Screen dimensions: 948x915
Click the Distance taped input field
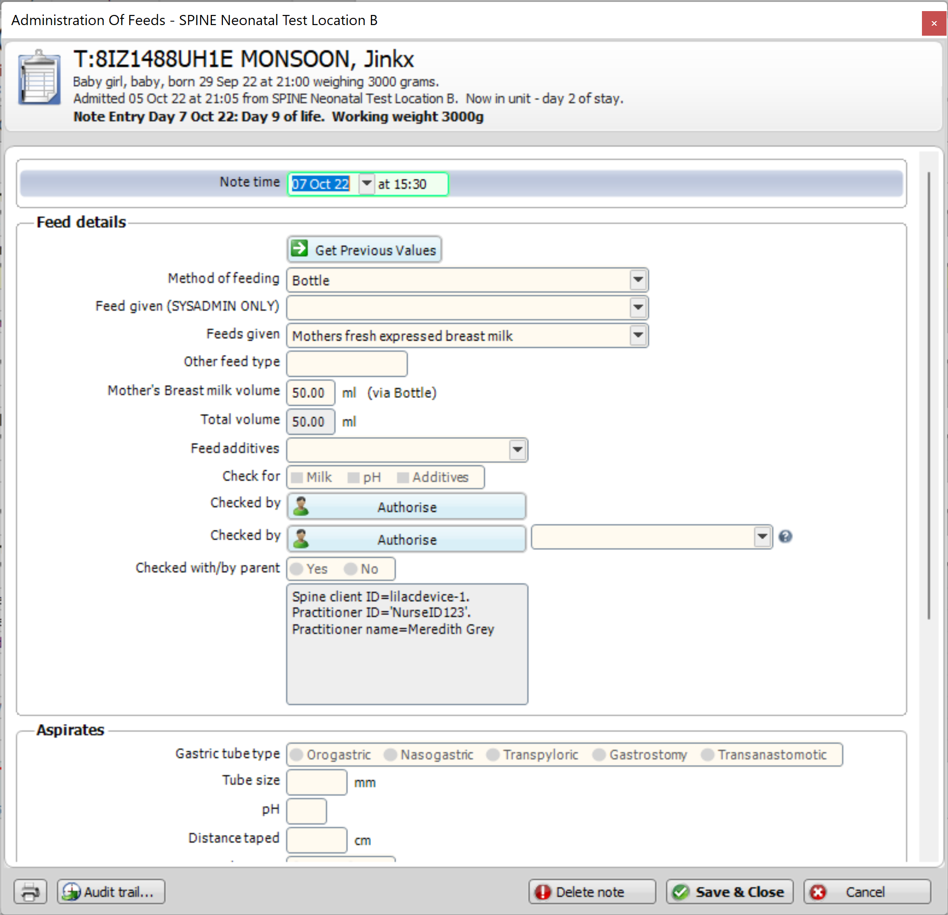tap(317, 840)
